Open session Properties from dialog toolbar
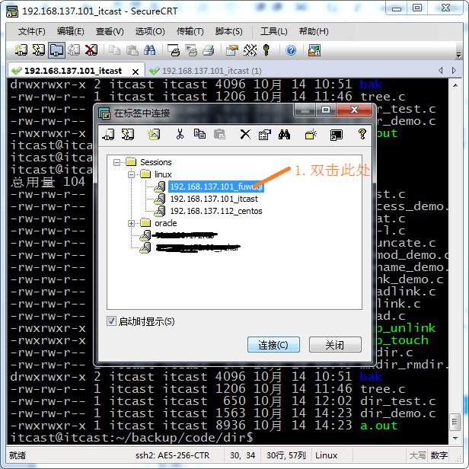Image resolution: width=469 pixels, height=469 pixels. coord(265,134)
